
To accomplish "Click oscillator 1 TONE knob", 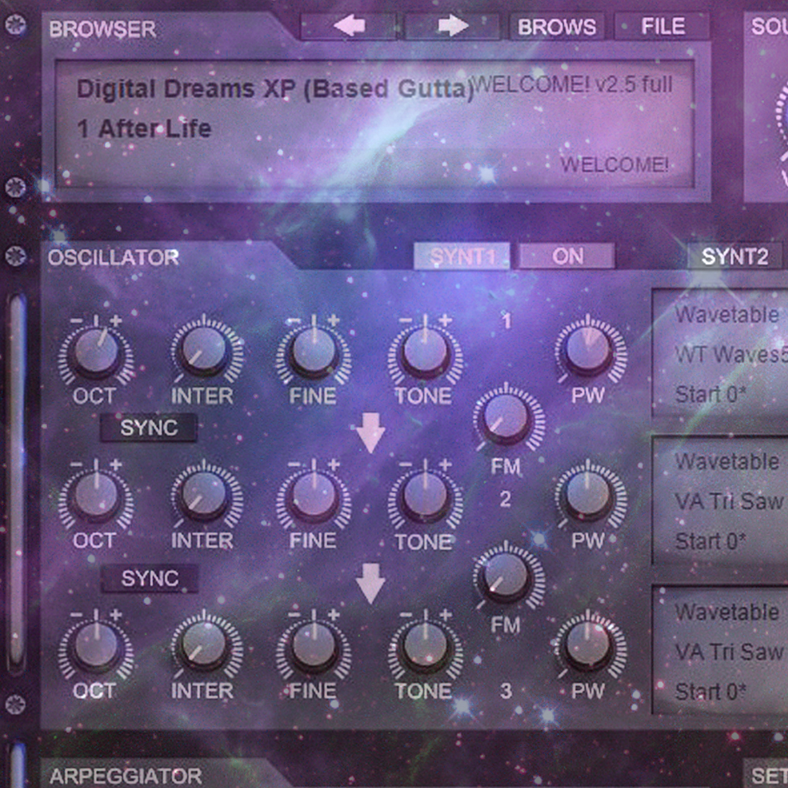I will [425, 352].
